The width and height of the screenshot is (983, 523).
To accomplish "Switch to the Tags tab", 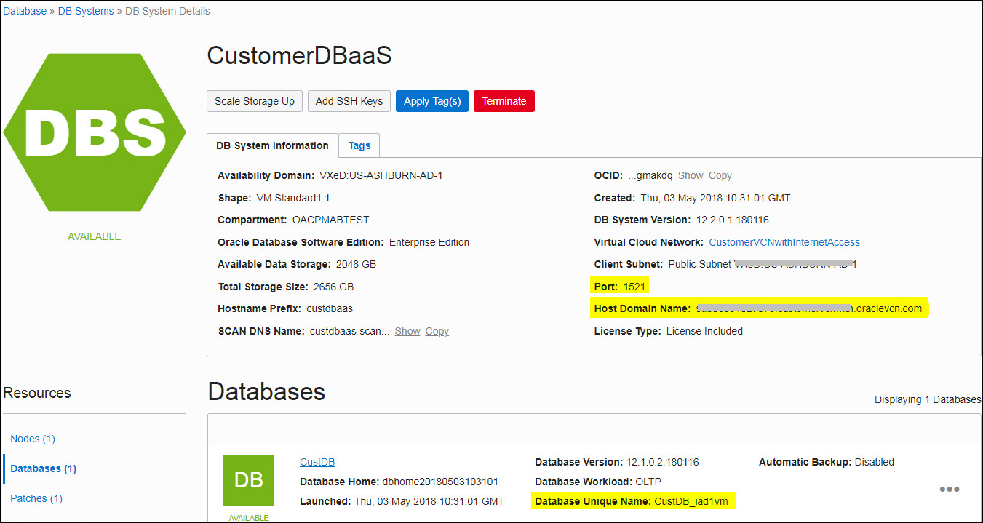I will coord(359,145).
